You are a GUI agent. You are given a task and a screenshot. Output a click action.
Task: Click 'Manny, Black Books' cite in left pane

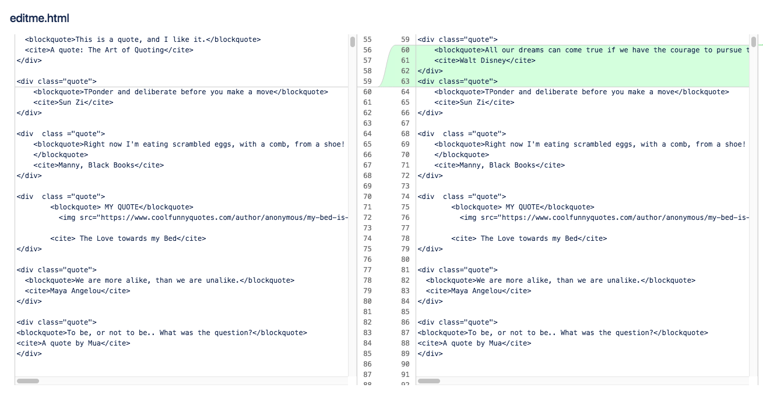pyautogui.click(x=99, y=165)
